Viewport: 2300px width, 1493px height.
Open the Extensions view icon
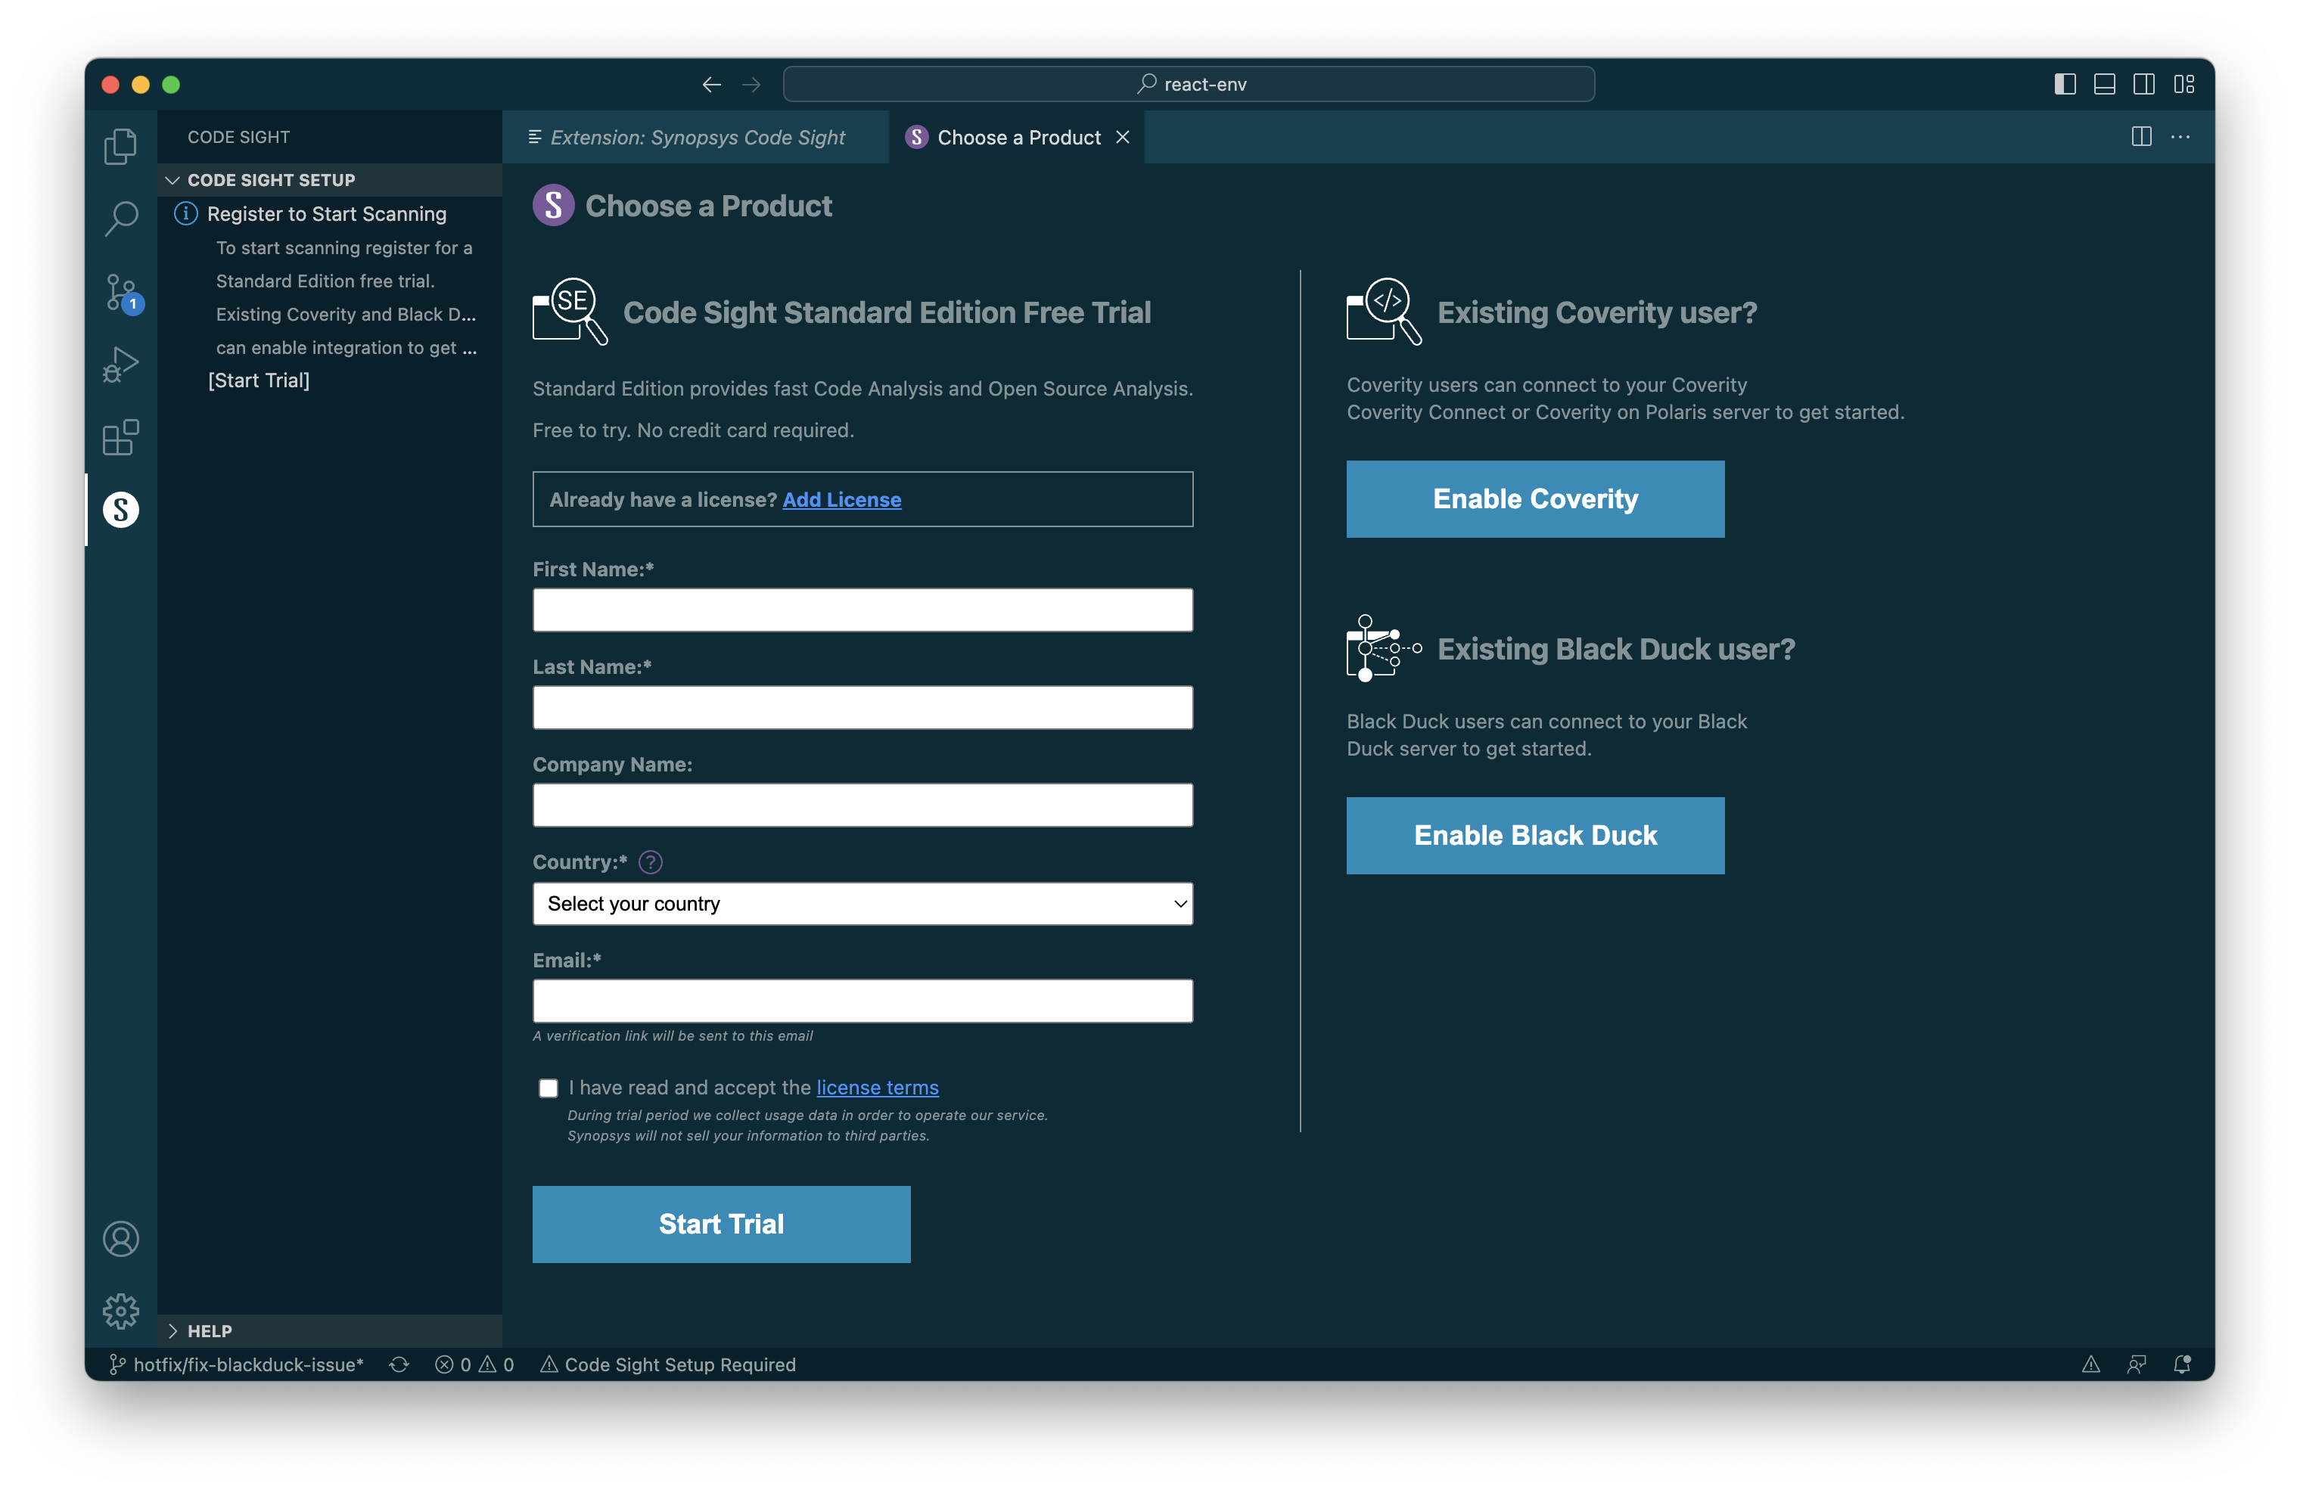click(x=121, y=437)
